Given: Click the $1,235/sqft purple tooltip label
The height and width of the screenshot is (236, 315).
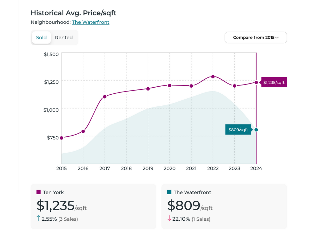Looking at the screenshot, I should [274, 82].
